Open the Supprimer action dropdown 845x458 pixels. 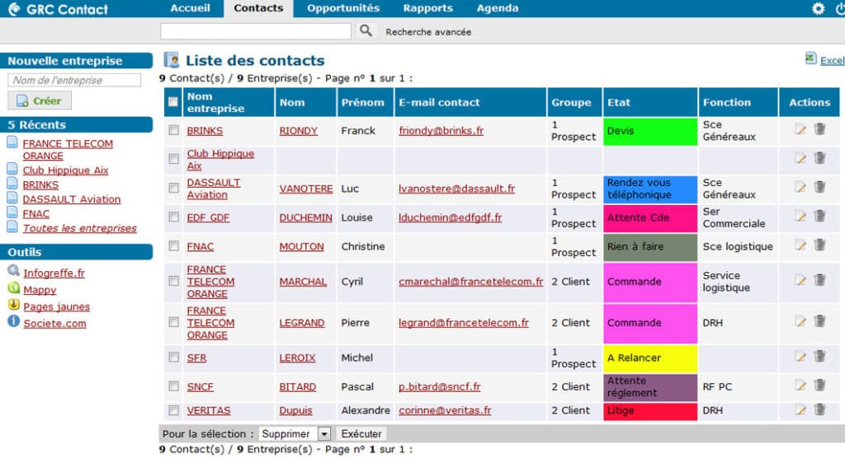(295, 434)
